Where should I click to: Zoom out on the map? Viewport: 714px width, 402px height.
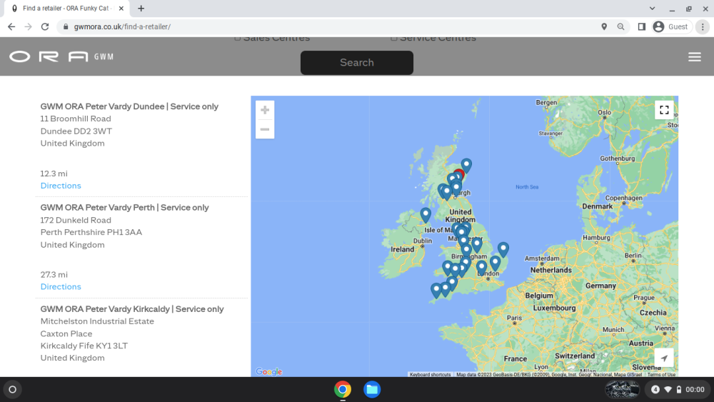[265, 129]
